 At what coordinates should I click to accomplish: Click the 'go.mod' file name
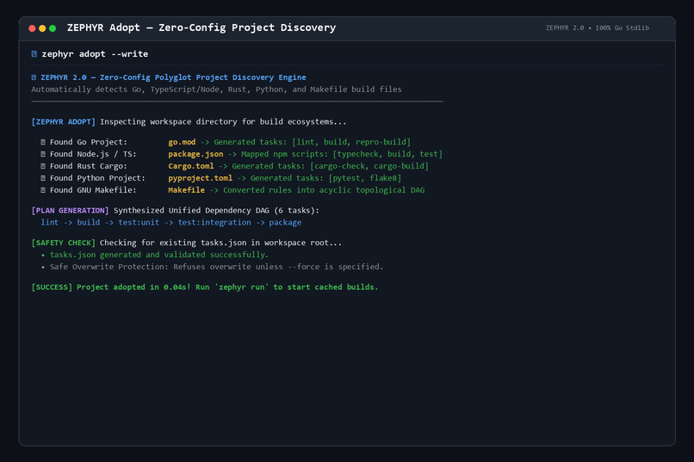pyautogui.click(x=182, y=142)
